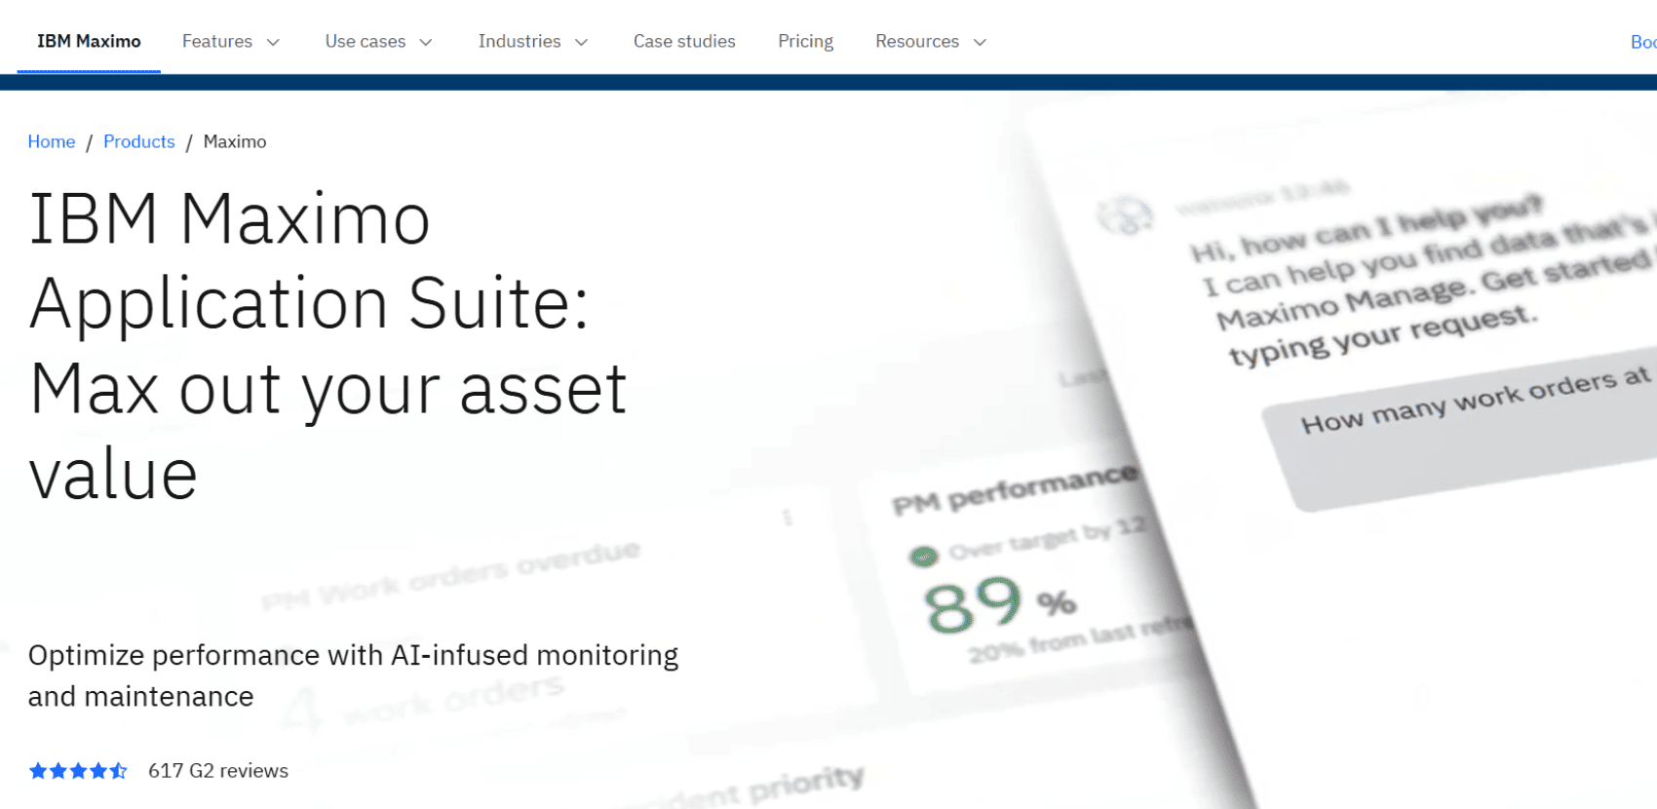Click the IBM Maximo Application Suite headline
Image resolution: width=1657 pixels, height=809 pixels.
328,345
